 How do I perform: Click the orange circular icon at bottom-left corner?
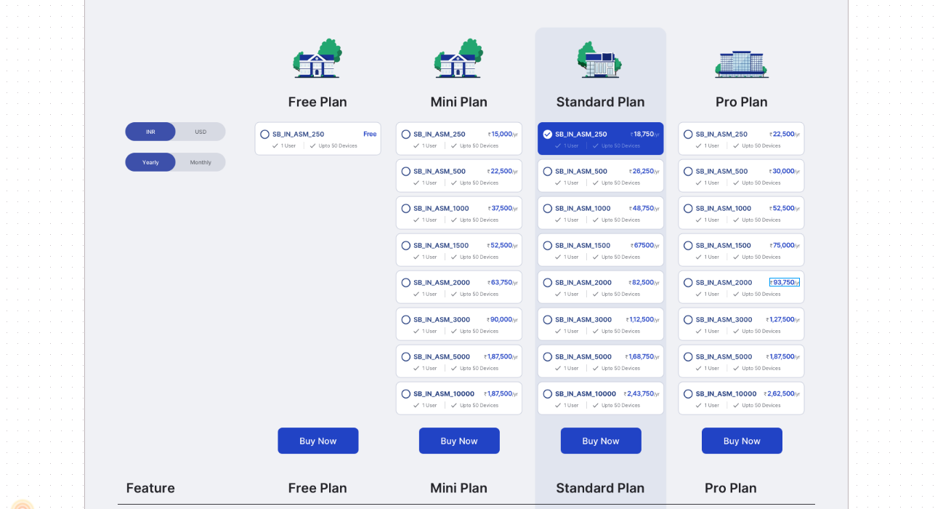tap(23, 505)
